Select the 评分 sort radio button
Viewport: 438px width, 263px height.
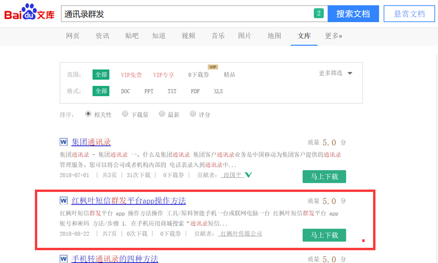pos(193,114)
